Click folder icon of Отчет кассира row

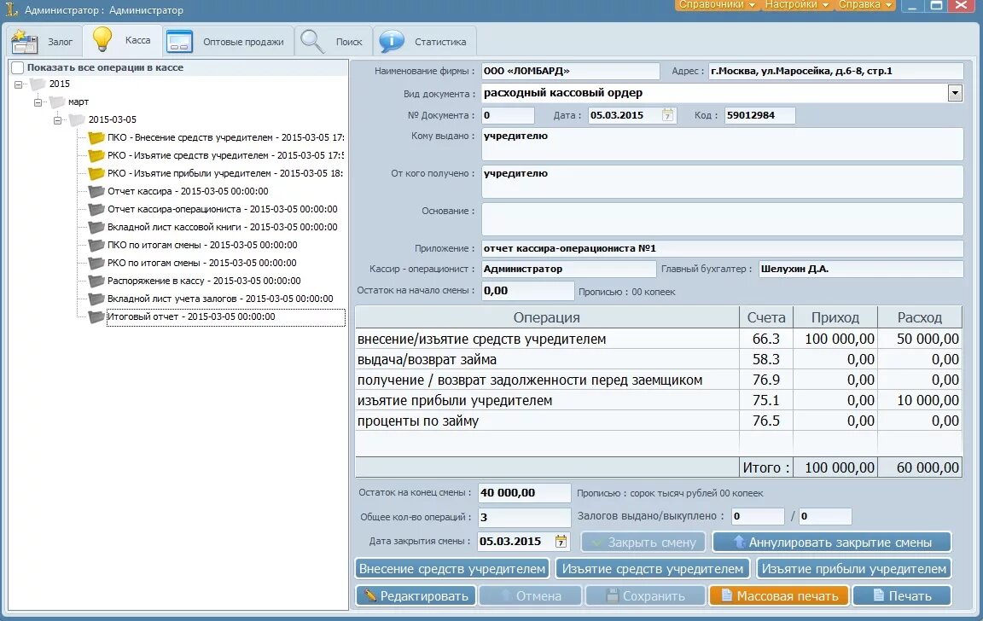point(96,191)
